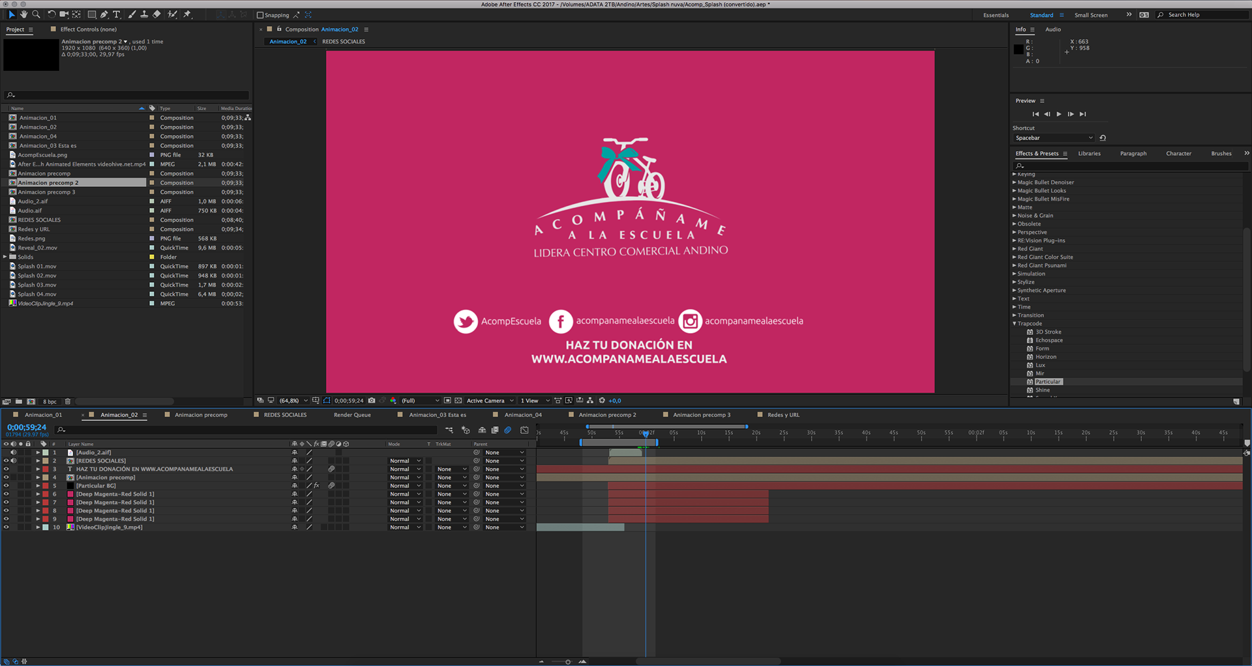Open the Spacebar shortcut dropdown

click(1053, 138)
